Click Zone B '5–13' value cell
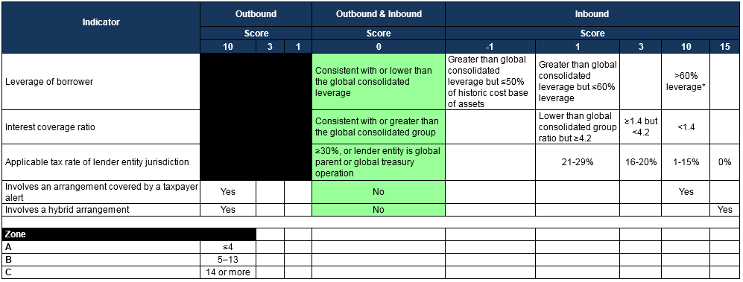Screen dimensions: 743x282 coord(228,259)
